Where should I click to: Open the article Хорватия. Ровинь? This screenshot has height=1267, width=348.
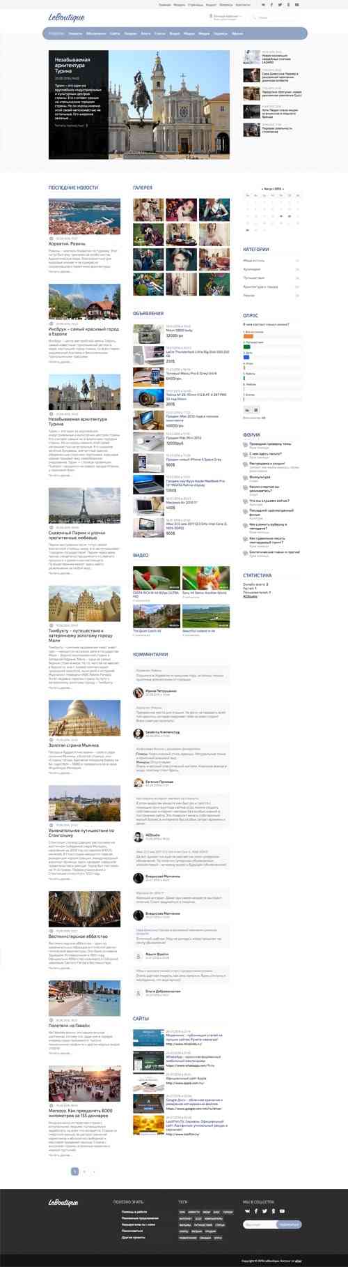[x=67, y=244]
